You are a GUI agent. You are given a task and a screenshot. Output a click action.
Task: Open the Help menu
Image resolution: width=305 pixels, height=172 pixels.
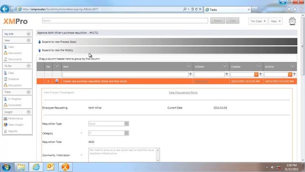click(x=275, y=21)
